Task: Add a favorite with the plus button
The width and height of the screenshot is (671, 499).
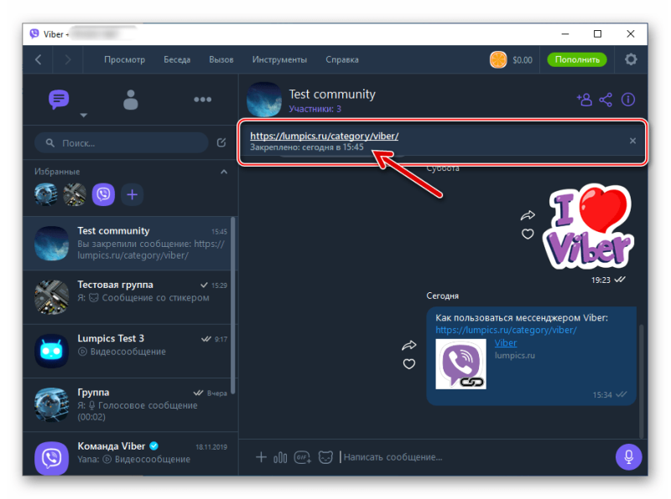Action: point(133,195)
